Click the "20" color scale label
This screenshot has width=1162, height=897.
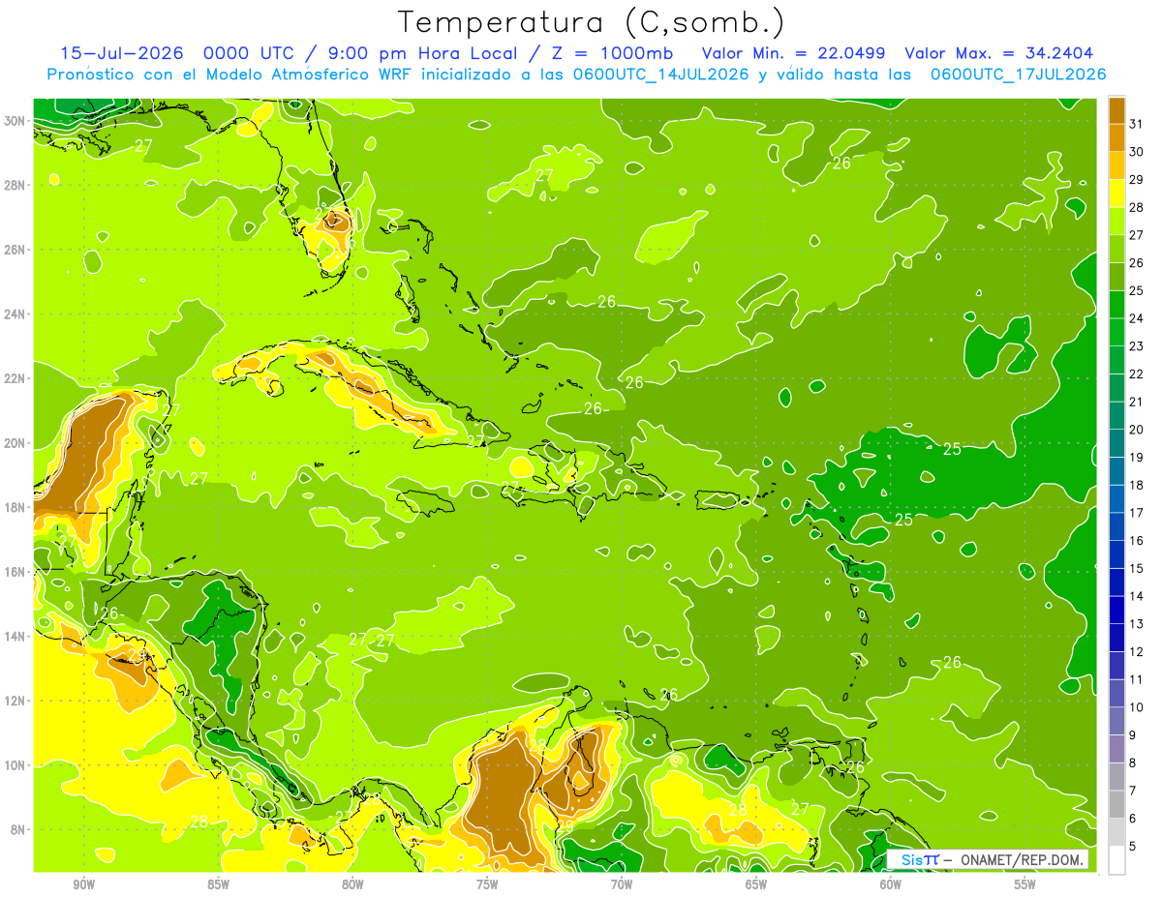pos(1137,430)
